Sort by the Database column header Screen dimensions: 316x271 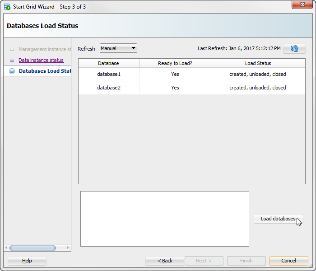point(108,63)
